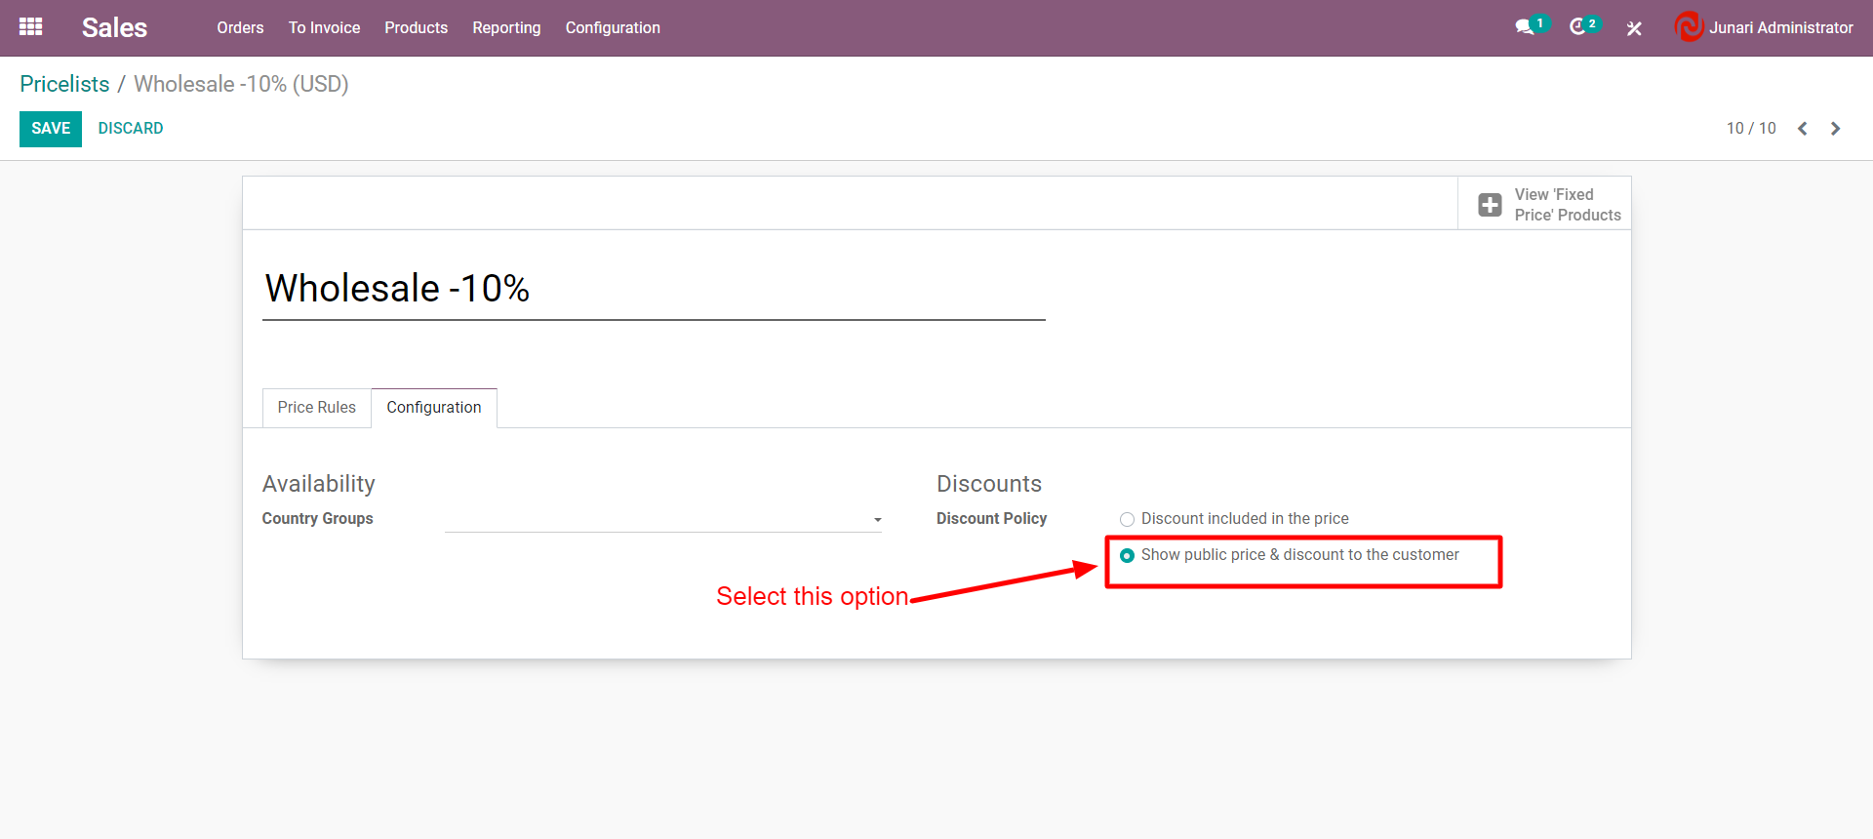Click the Junari Administrator avatar logo
This screenshot has height=839, width=1873.
tap(1689, 27)
